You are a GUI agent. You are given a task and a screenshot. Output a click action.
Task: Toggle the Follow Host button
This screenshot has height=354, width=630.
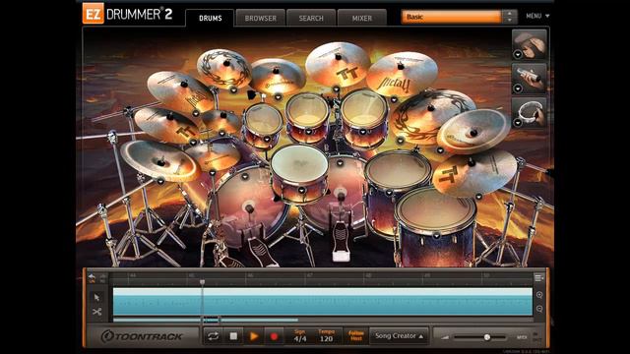coord(356,336)
